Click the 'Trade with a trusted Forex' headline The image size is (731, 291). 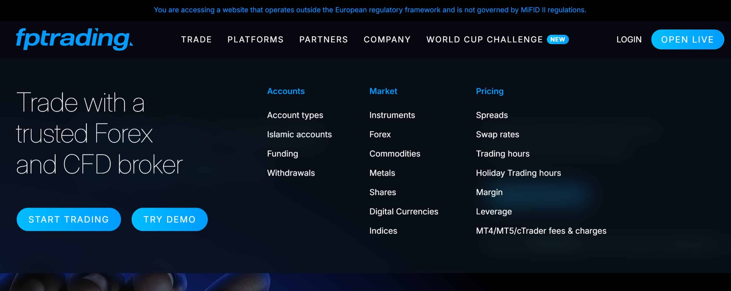(x=100, y=133)
